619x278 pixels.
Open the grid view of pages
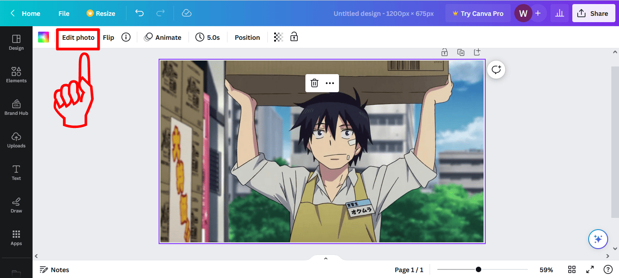[x=572, y=269]
